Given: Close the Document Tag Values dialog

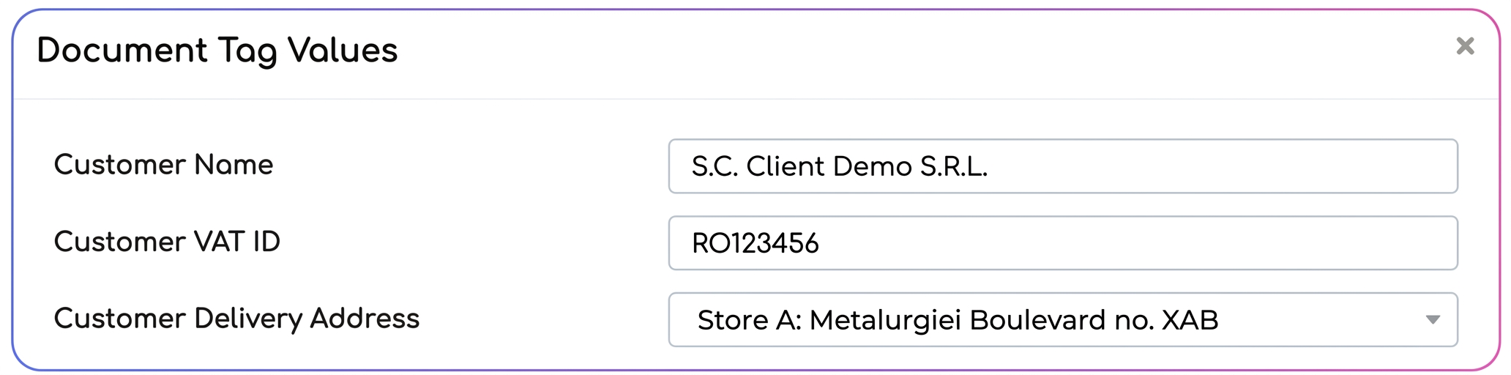Looking at the screenshot, I should click(1465, 46).
